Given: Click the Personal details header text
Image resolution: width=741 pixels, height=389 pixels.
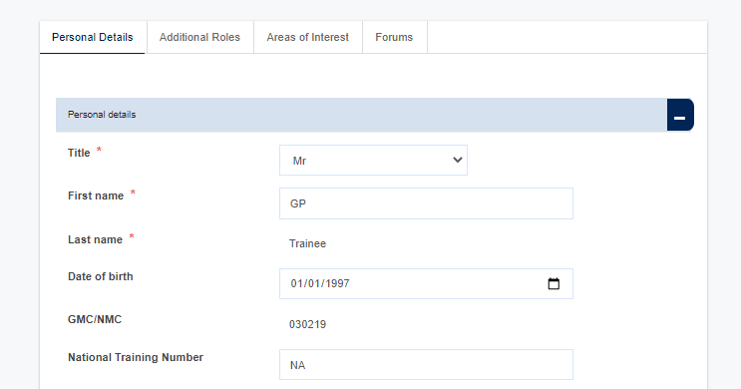Looking at the screenshot, I should [102, 115].
